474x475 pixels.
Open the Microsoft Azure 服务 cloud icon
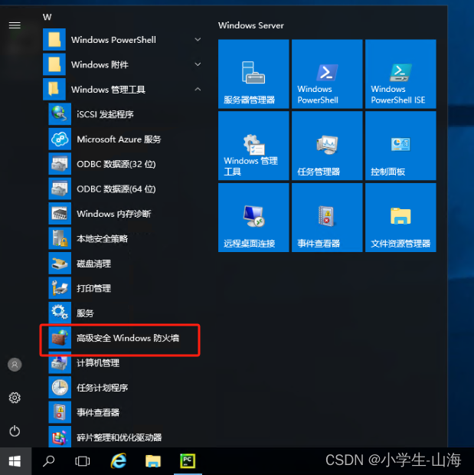pos(60,139)
